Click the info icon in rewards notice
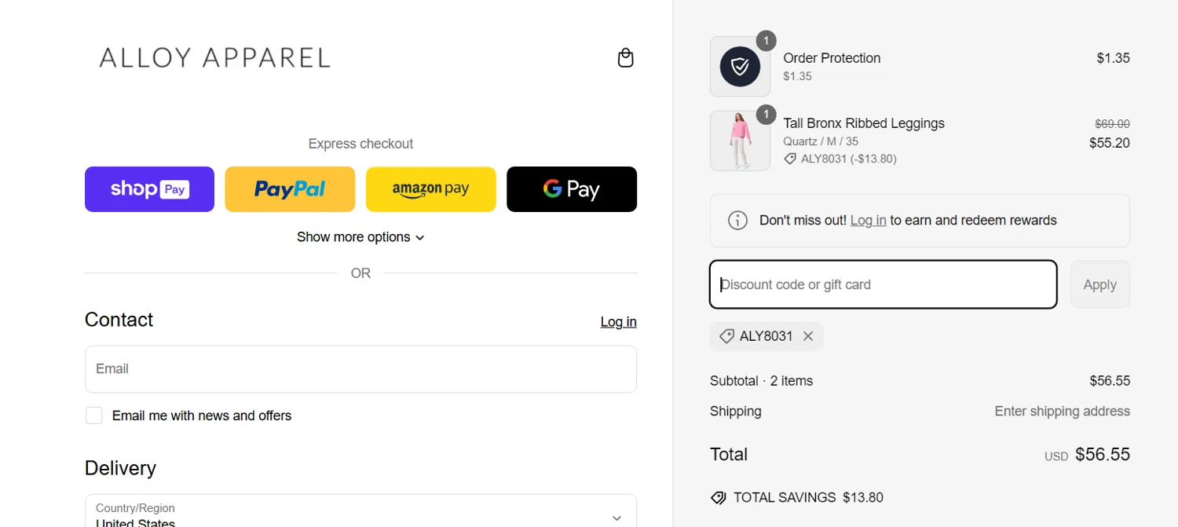 pyautogui.click(x=737, y=221)
